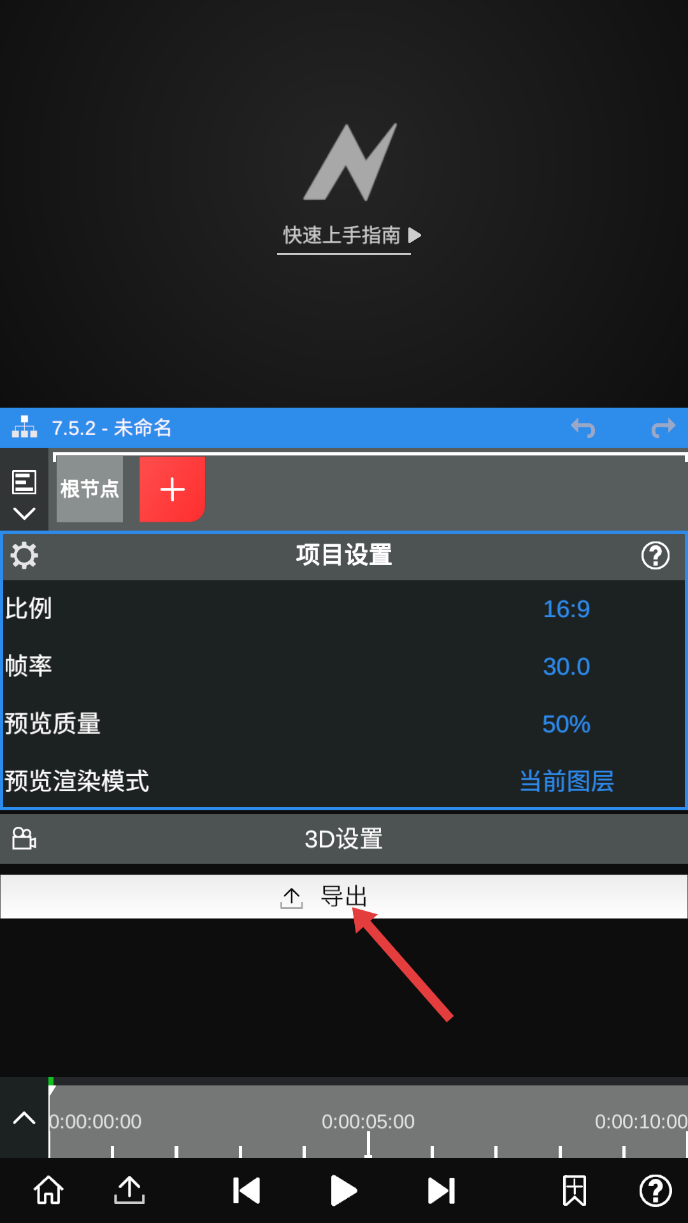Viewport: 688px width, 1223px height.
Task: Select the 根节点 tab
Action: (90, 489)
